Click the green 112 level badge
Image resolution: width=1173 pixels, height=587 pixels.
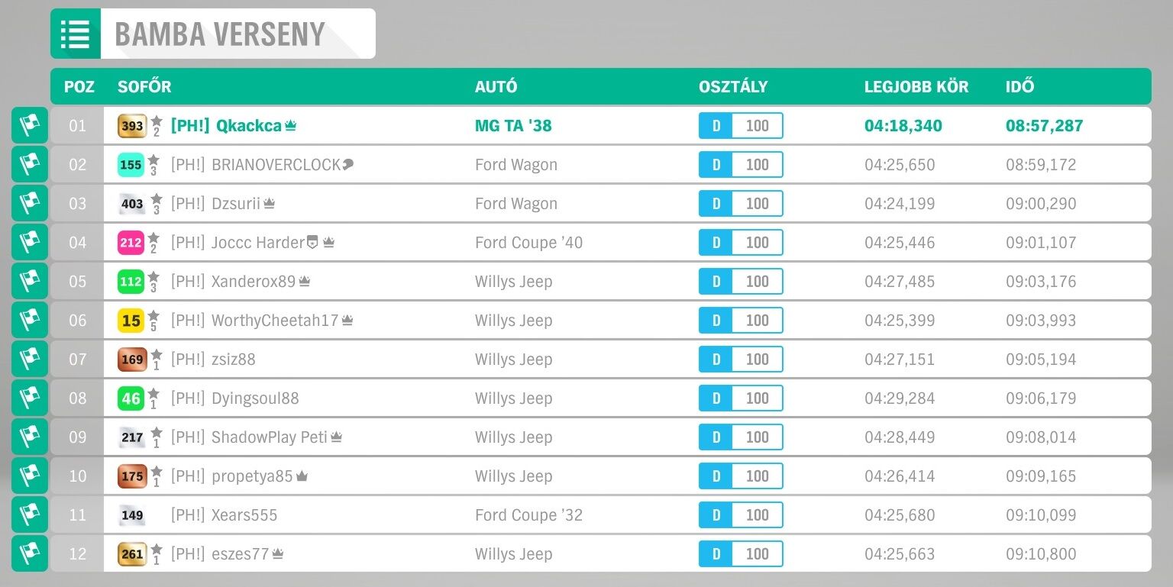point(131,282)
